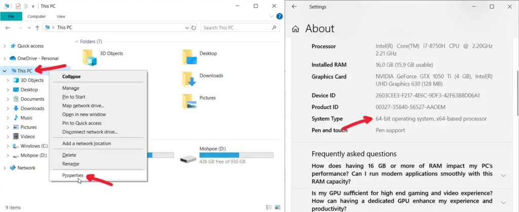Click the Forward arrow in File Explorer

20,28
